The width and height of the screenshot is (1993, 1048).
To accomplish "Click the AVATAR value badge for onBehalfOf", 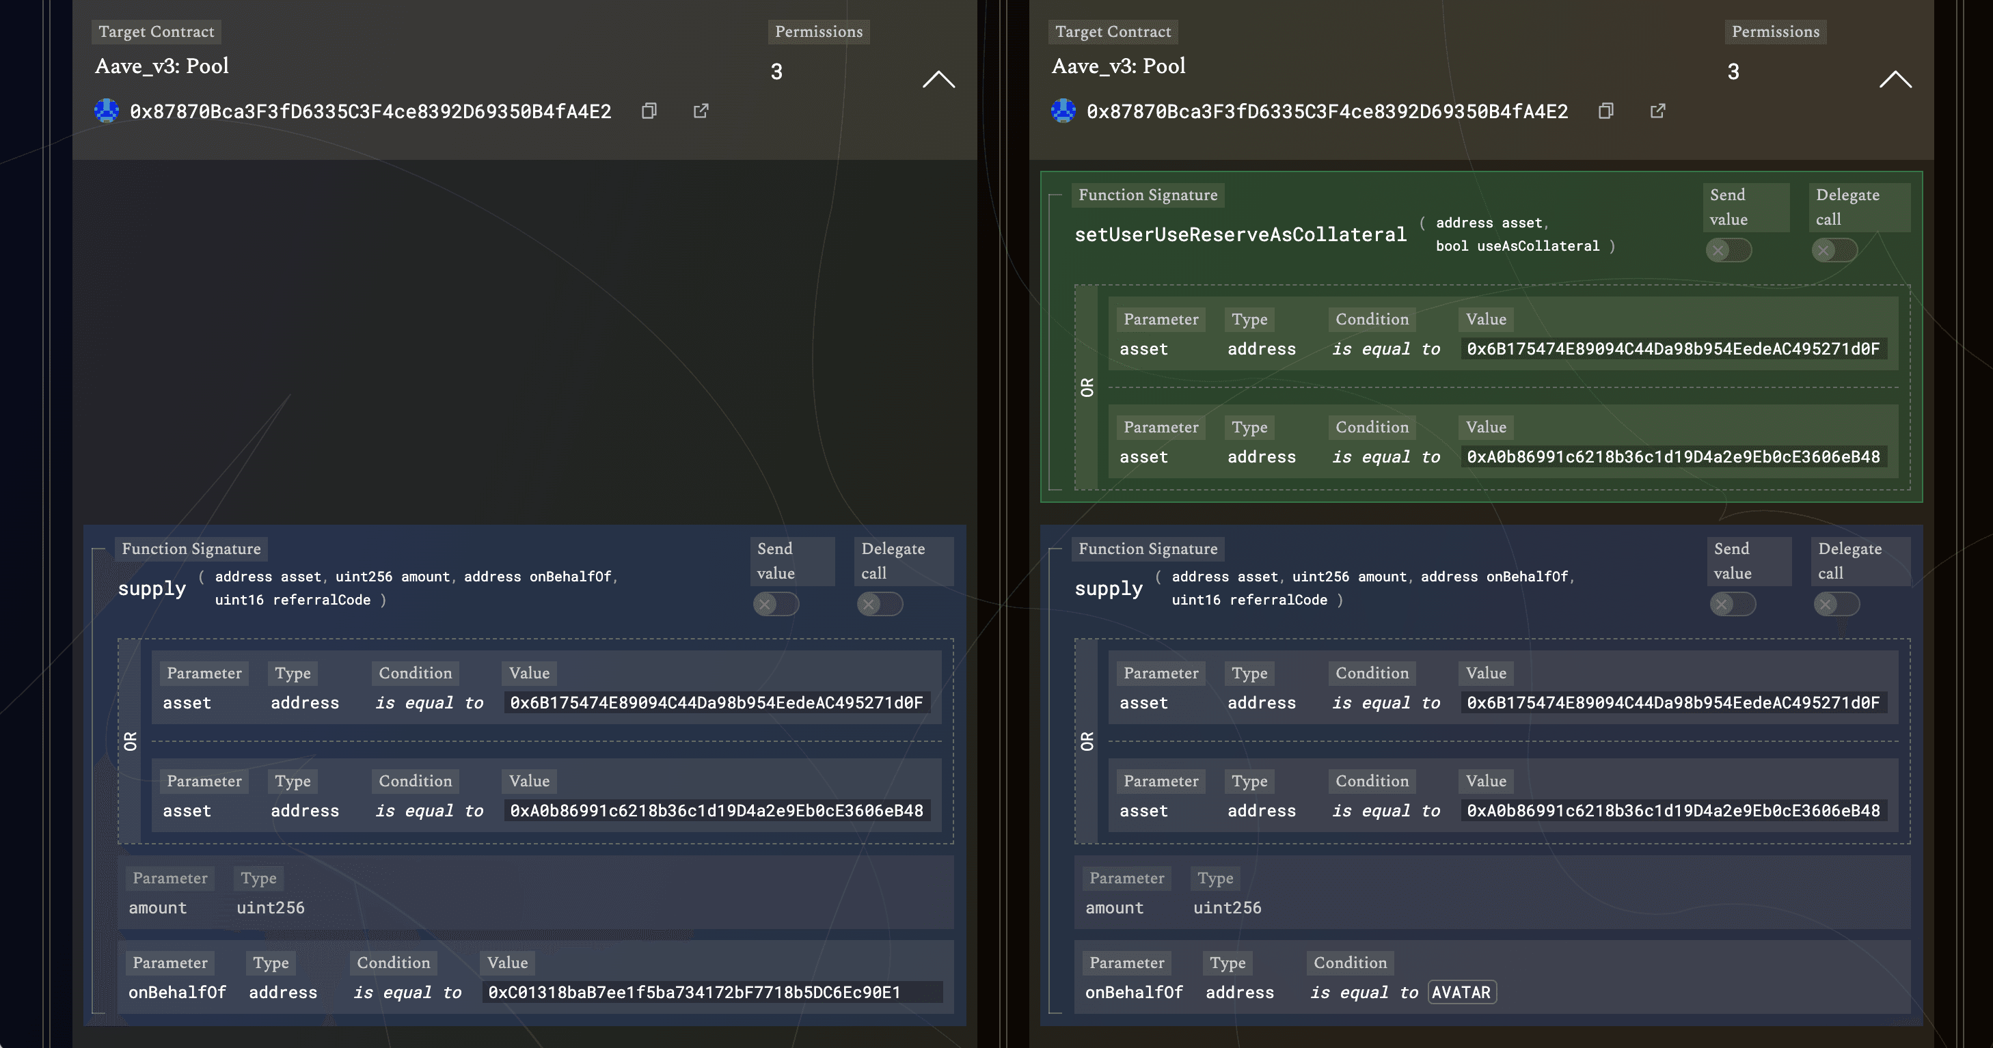I will click(x=1461, y=992).
